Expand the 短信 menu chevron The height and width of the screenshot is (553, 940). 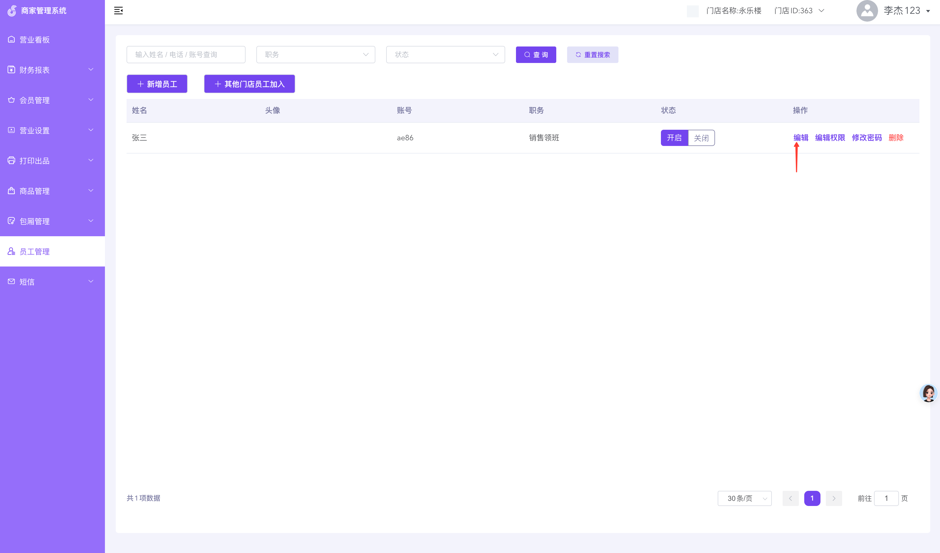(x=91, y=281)
